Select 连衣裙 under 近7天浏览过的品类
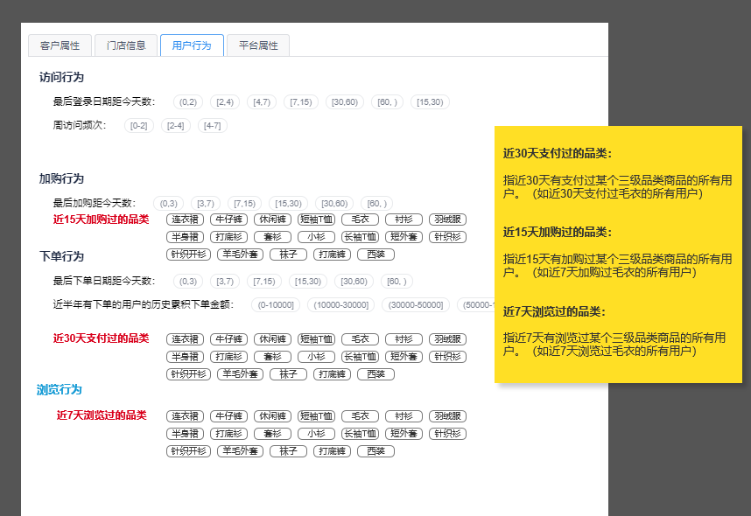This screenshot has height=516, width=751. (x=185, y=416)
